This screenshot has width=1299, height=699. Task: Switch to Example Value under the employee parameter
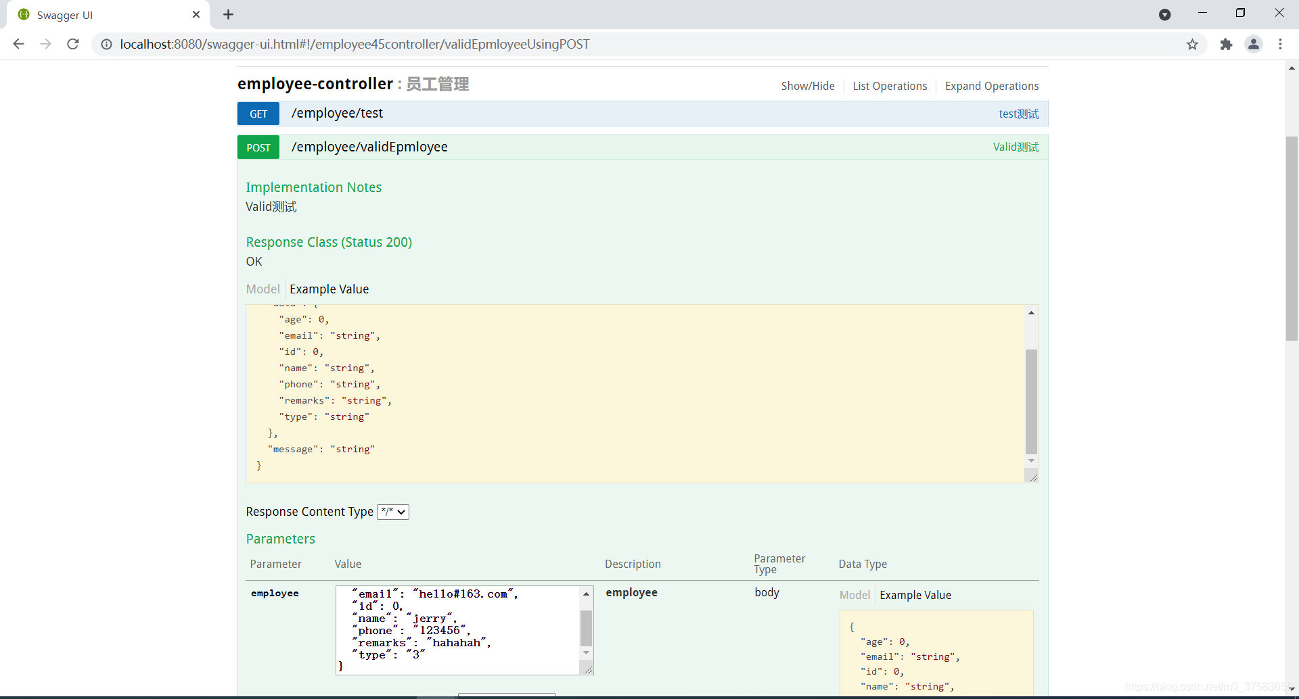(x=915, y=595)
